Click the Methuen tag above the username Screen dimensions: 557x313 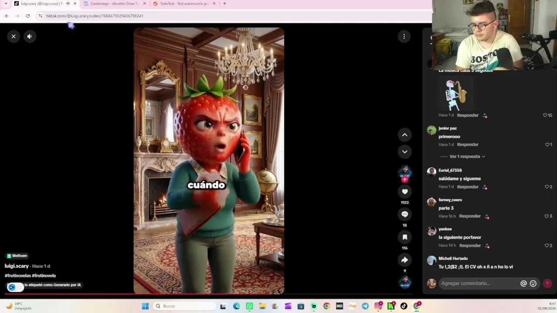click(17, 256)
